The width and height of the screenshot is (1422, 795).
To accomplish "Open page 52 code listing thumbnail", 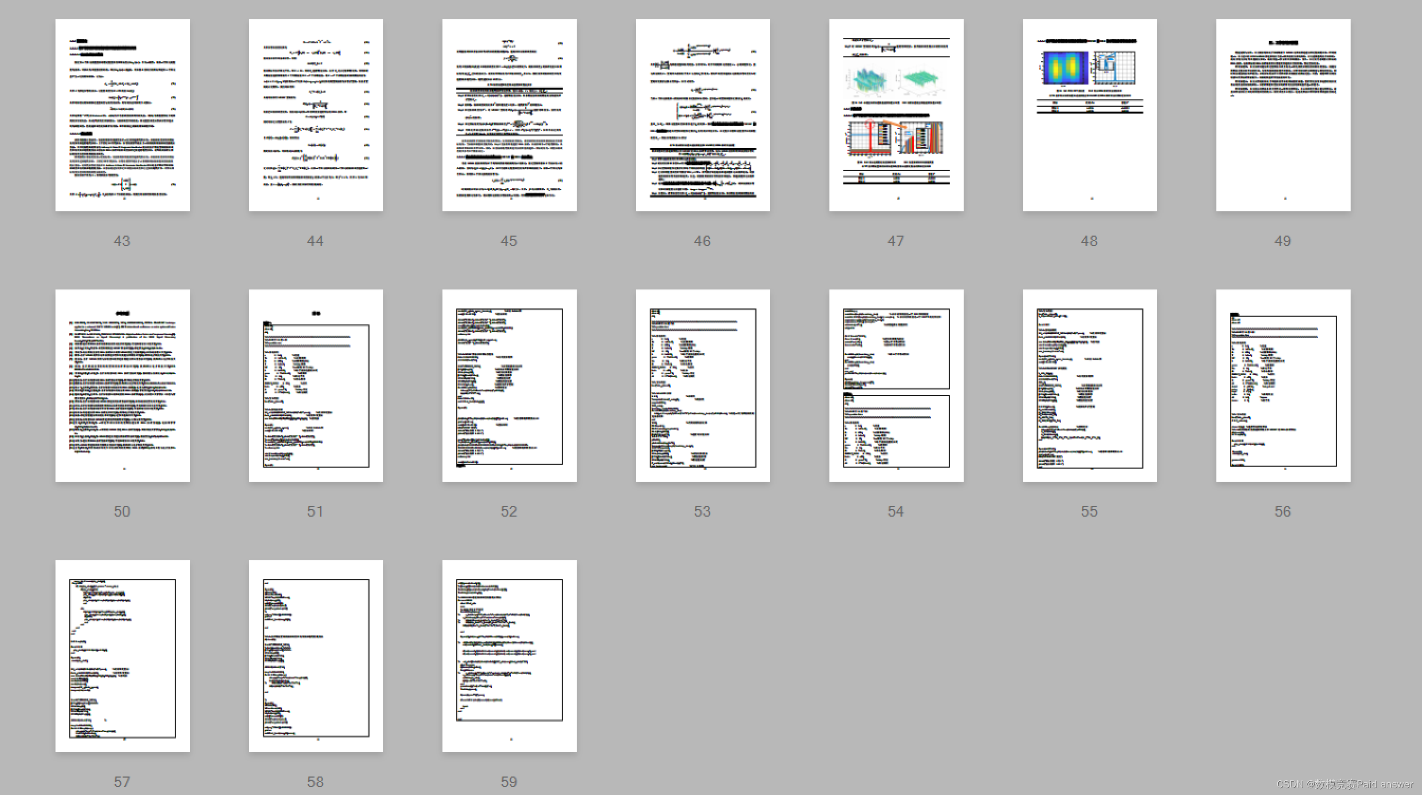I will pos(510,386).
